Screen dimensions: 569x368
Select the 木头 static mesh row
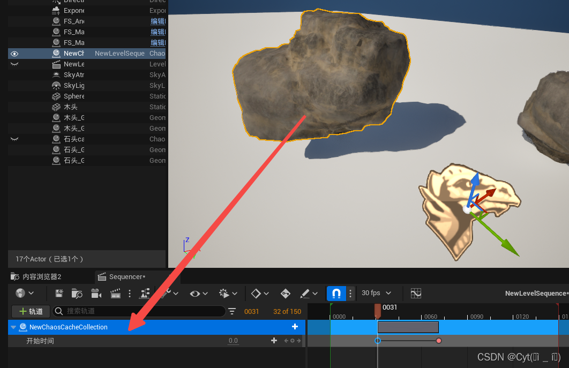tap(87, 107)
